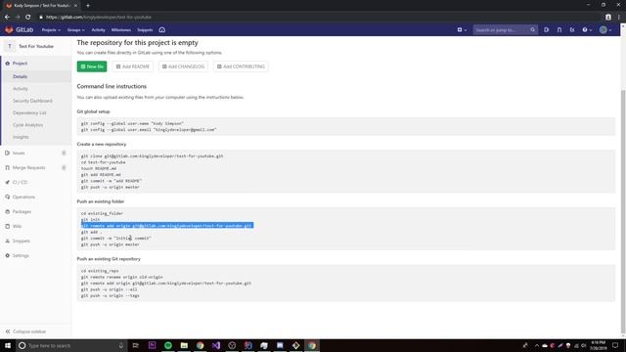The height and width of the screenshot is (352, 626).
Task: Select Project in the sidebar
Action: coord(20,64)
